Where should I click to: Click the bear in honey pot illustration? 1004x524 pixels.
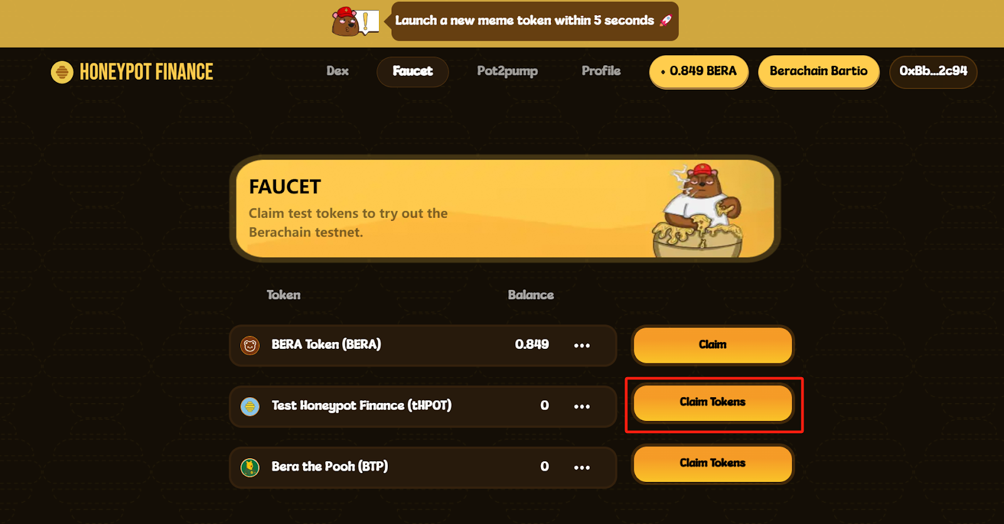pyautogui.click(x=698, y=210)
